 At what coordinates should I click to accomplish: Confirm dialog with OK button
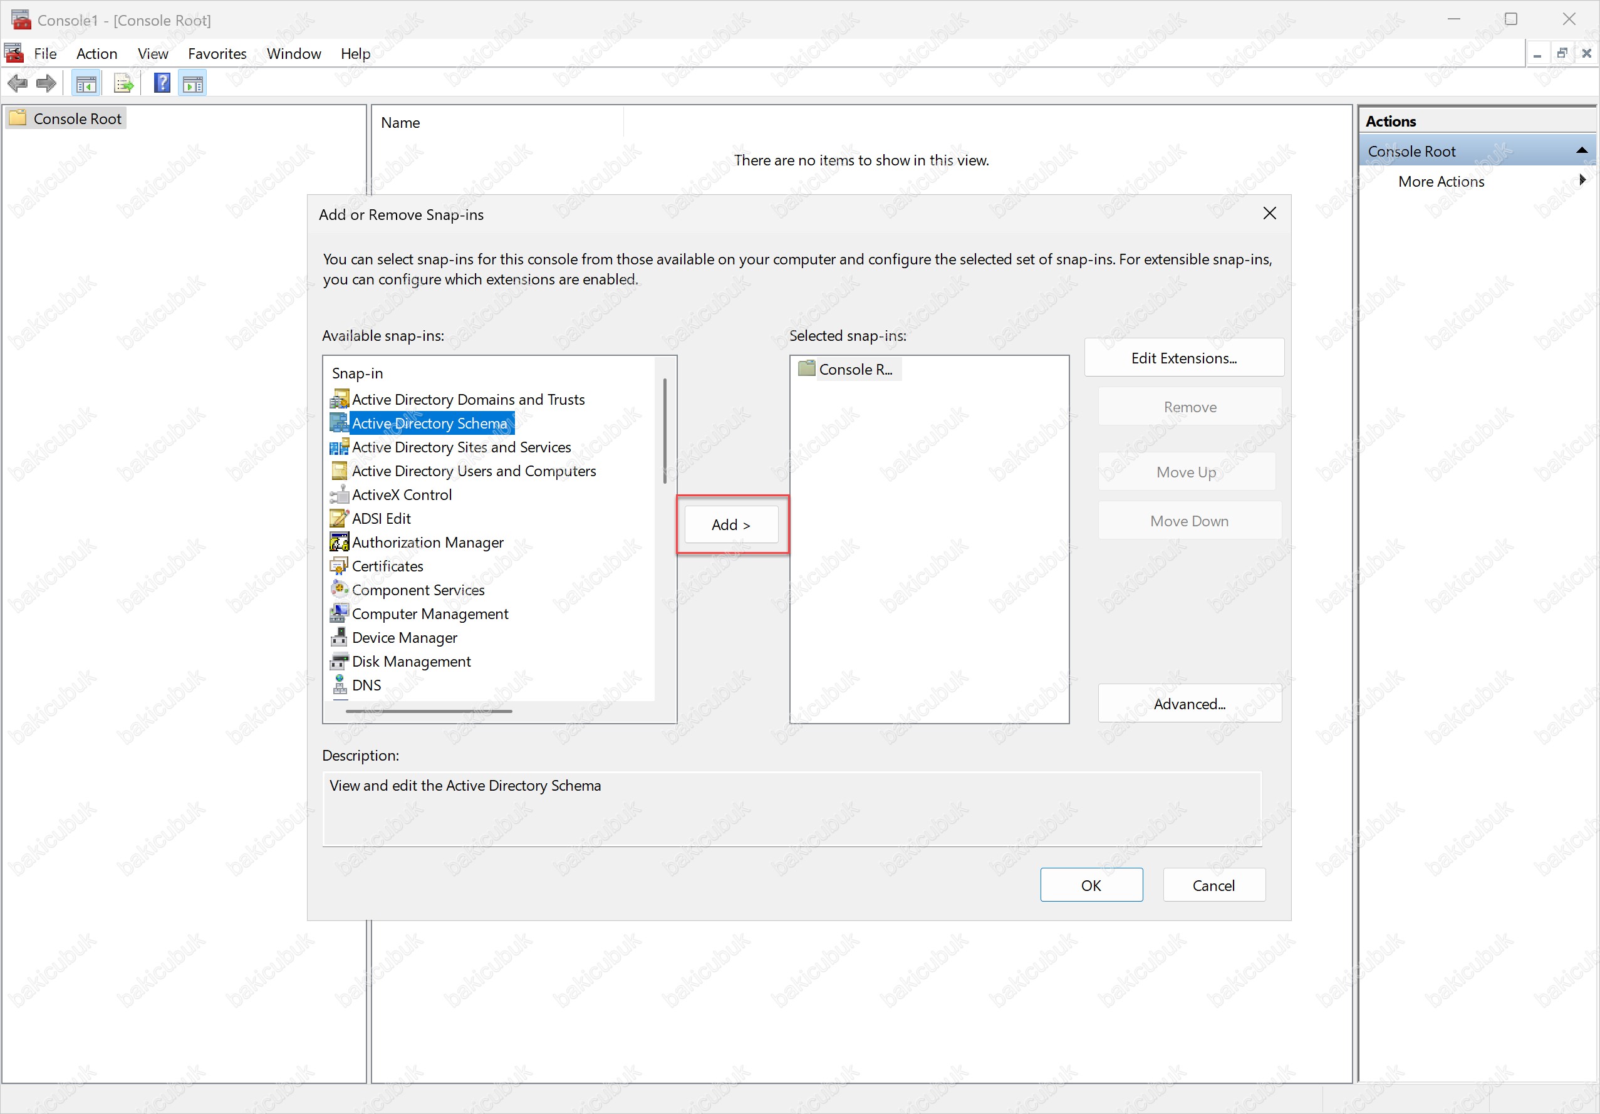click(1091, 885)
